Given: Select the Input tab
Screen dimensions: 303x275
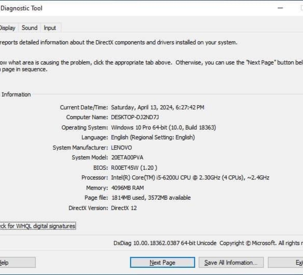Looking at the screenshot, I should coord(50,28).
